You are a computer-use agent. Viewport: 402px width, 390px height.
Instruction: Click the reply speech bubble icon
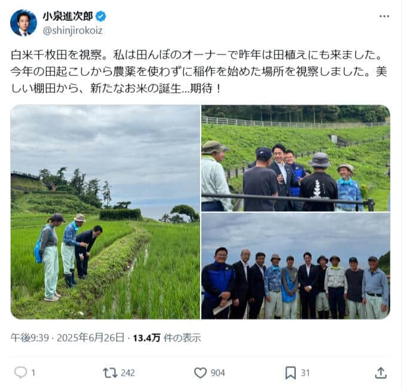[x=21, y=373]
